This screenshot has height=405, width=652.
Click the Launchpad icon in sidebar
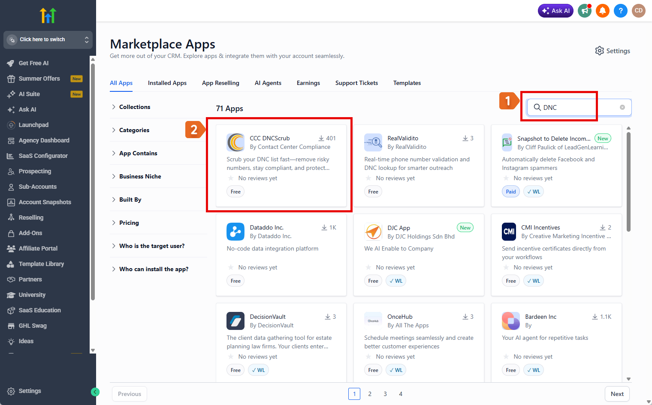tap(11, 125)
